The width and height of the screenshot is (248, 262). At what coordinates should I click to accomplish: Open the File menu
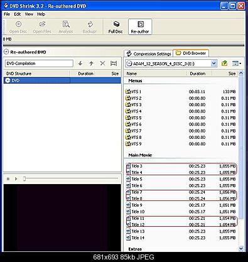[x=7, y=14]
